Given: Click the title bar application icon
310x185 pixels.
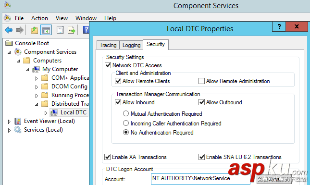Looking at the screenshot, I should [7, 5].
